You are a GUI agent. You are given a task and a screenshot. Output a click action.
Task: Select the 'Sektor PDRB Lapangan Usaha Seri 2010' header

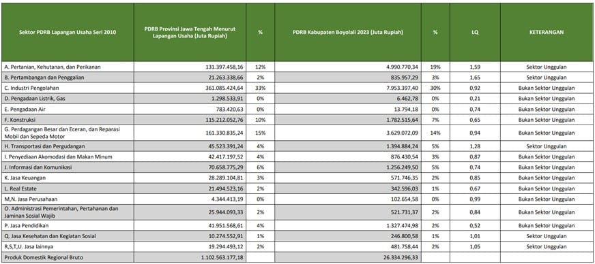[68, 32]
